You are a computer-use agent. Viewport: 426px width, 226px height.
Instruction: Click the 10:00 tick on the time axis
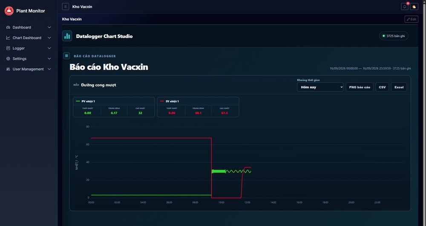[x=221, y=203]
